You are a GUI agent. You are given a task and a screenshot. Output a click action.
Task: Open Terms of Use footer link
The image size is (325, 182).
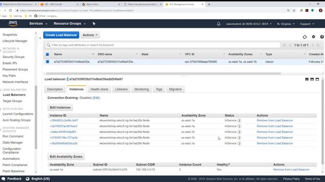click(x=312, y=179)
